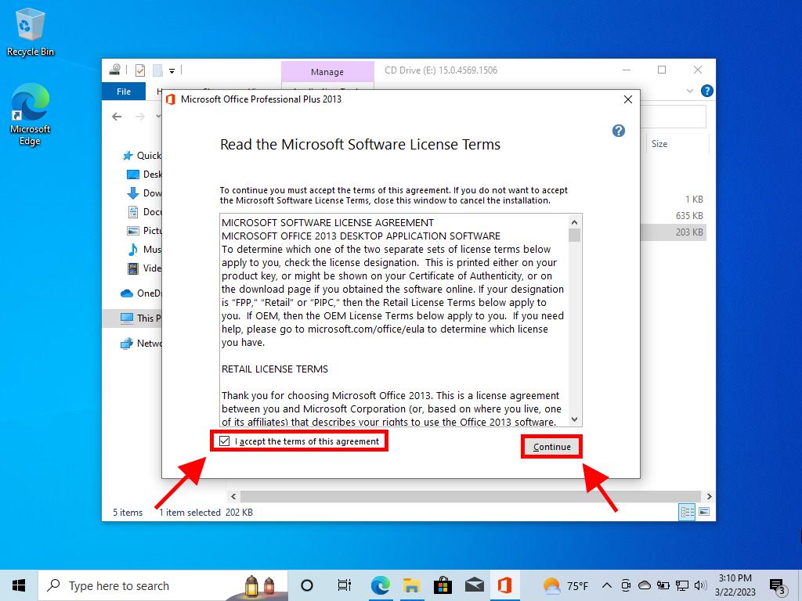The height and width of the screenshot is (601, 802).
Task: Launch Microsoft Store from the taskbar
Action: pos(443,585)
